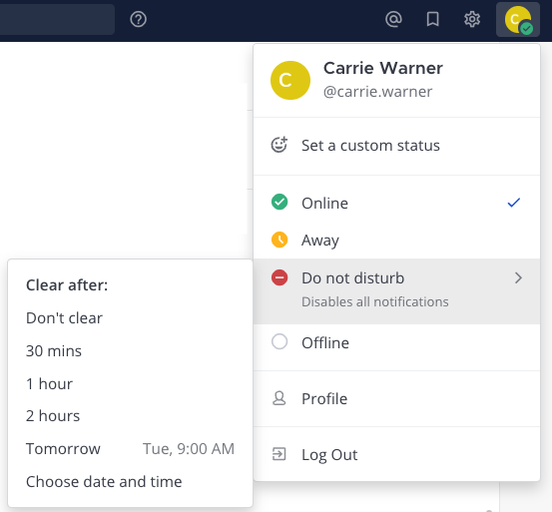Image resolution: width=552 pixels, height=512 pixels.
Task: Click the user avatar status button
Action: [517, 20]
